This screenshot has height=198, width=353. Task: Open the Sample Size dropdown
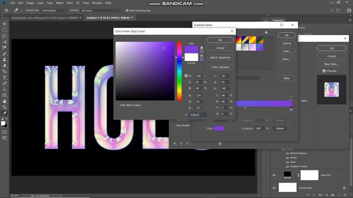coord(54,10)
